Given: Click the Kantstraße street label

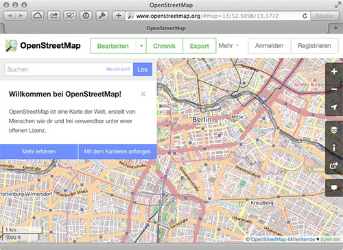Looking at the screenshot, I should (x=32, y=168).
